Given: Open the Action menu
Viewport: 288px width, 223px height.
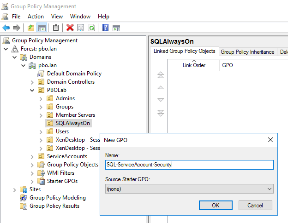Looking at the screenshot, I should pos(36,17).
